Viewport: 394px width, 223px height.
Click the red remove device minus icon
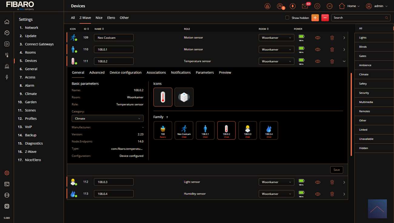(x=325, y=18)
